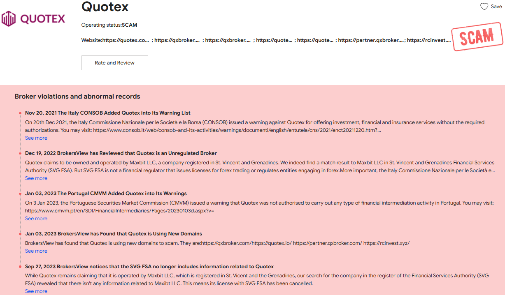Open the partner.qxbroker website link
This screenshot has height=295, width=505.
coord(370,40)
